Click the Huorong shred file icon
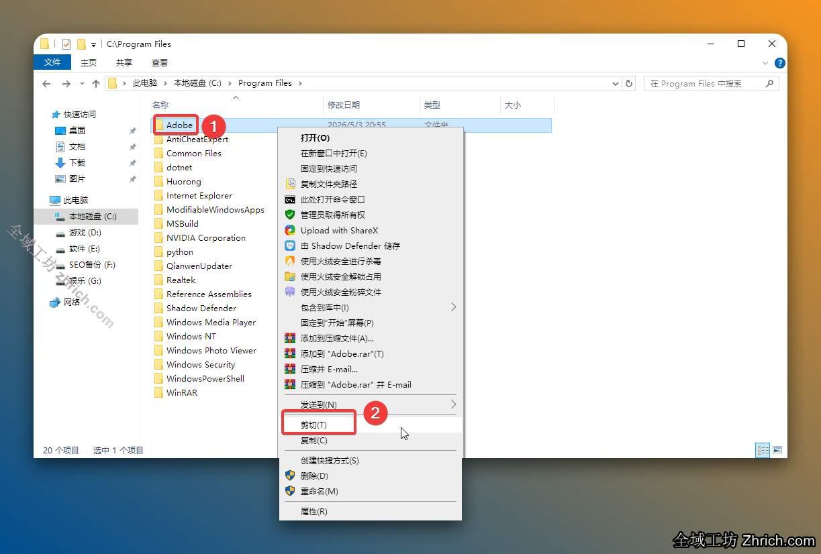Viewport: 821px width, 554px height. pos(290,292)
